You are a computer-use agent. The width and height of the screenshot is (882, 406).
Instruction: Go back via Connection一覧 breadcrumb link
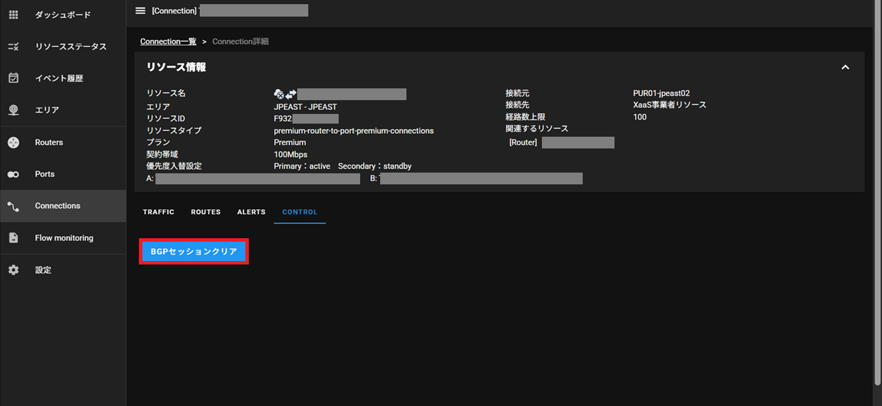pos(168,41)
